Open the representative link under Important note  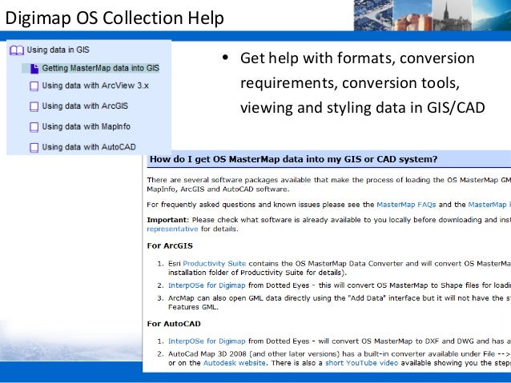[x=172, y=229]
